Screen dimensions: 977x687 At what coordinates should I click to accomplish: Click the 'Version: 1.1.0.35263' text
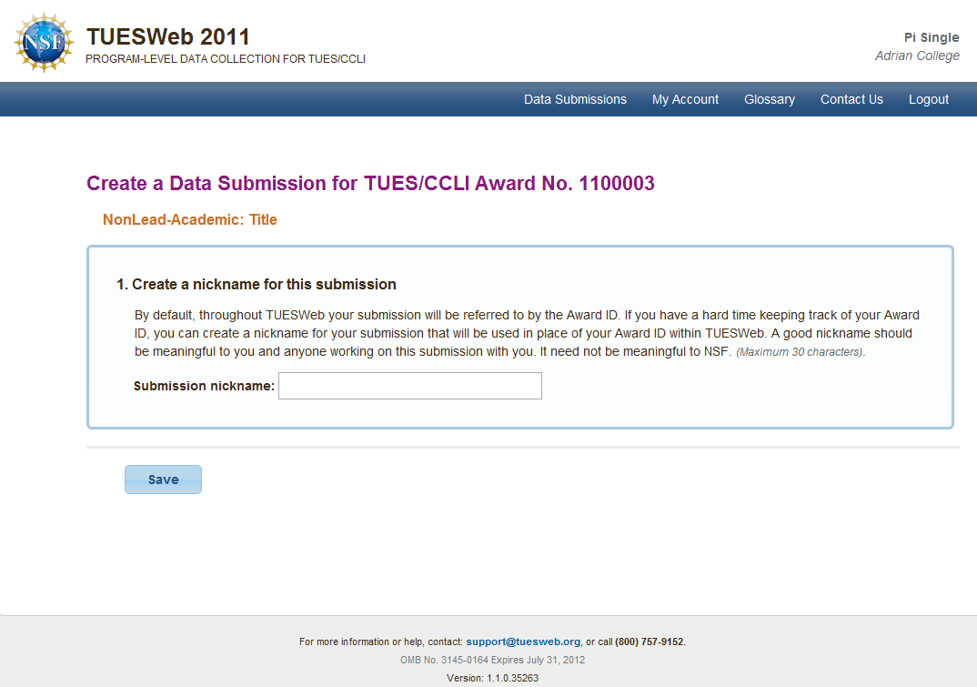coord(492,678)
